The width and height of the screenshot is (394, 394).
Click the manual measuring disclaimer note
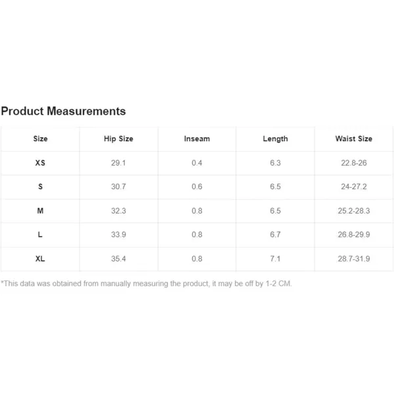146,284
